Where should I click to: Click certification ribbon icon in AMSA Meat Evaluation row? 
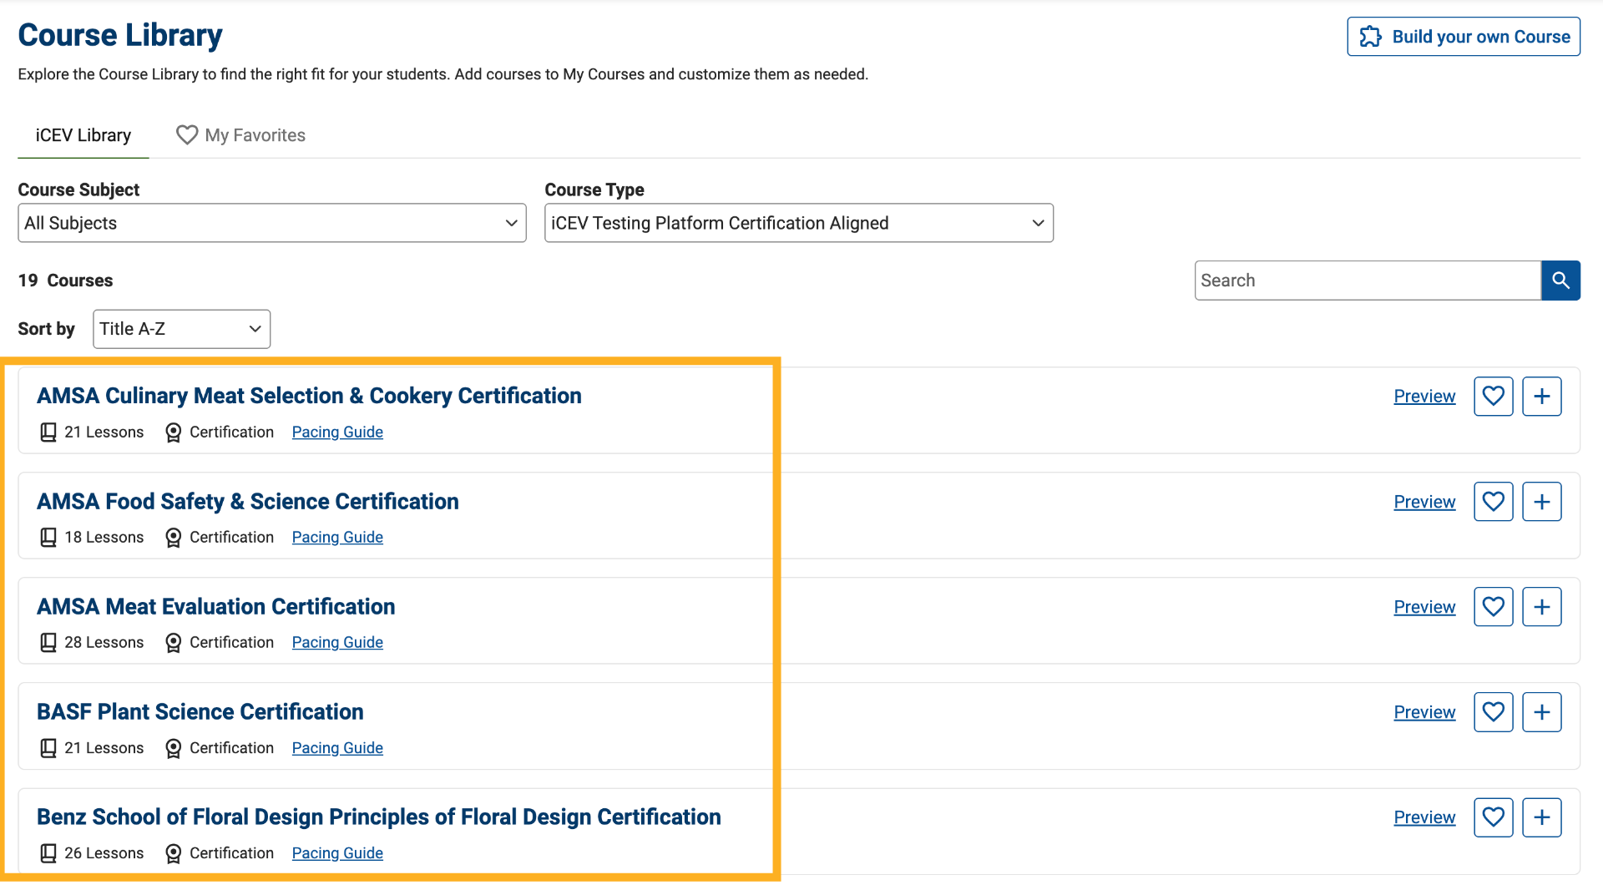click(173, 643)
